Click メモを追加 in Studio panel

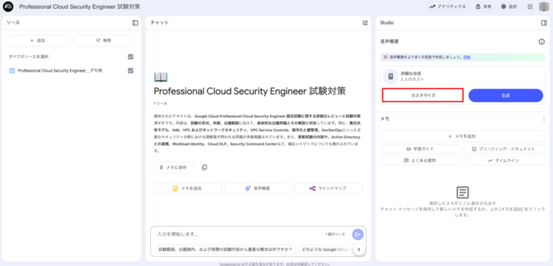tap(462, 136)
